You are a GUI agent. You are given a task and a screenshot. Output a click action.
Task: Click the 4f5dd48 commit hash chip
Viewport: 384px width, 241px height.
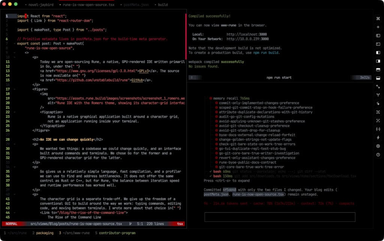(x=229, y=190)
